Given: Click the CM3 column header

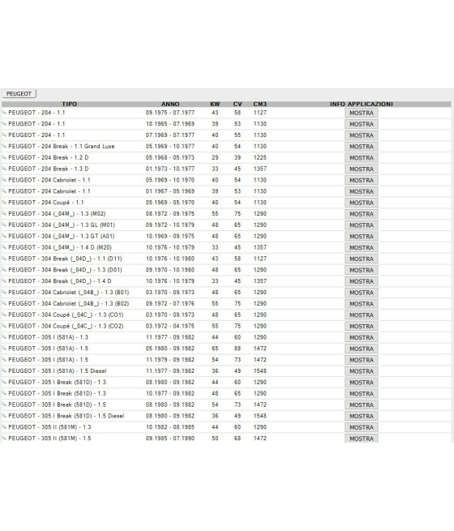Looking at the screenshot, I should [x=260, y=104].
